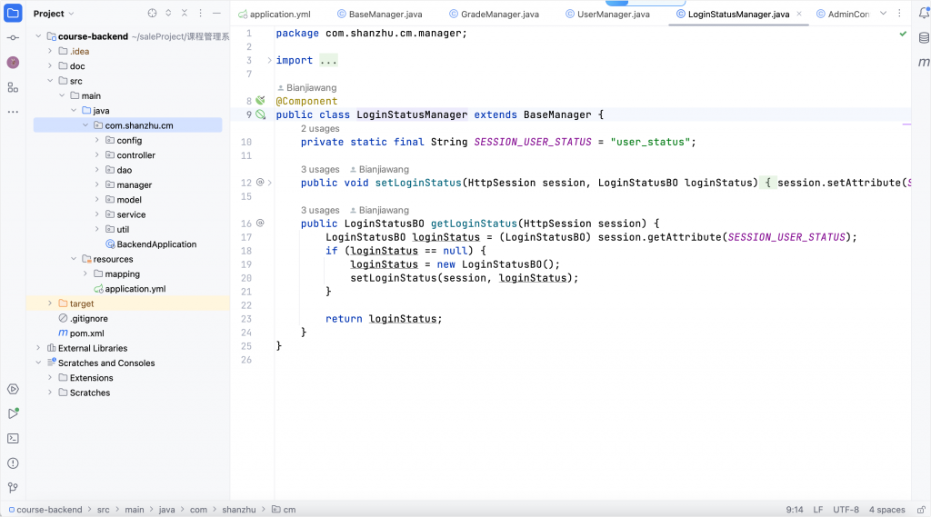
Task: Expand the controller package folder
Action: coord(97,155)
